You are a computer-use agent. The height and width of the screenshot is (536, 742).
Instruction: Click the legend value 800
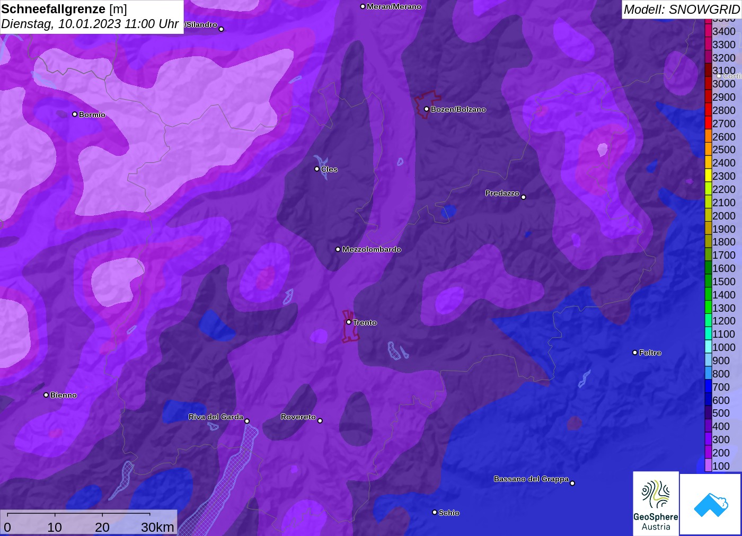(721, 374)
